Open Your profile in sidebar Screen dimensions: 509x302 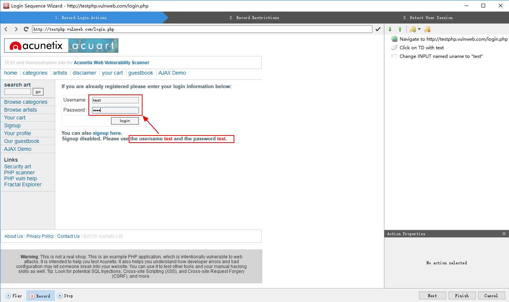point(18,133)
